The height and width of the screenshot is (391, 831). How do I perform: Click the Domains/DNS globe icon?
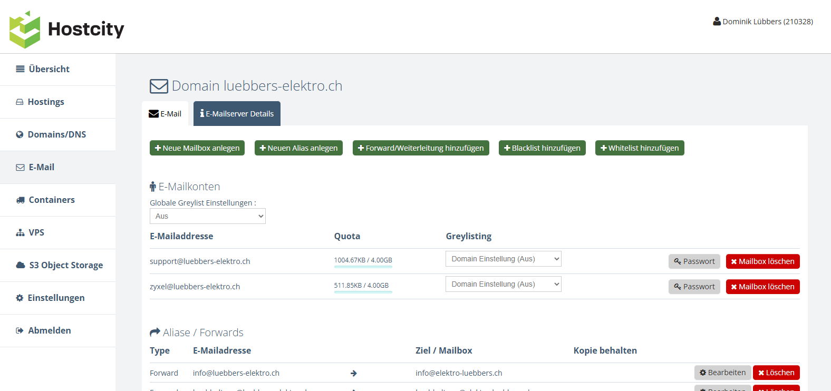[x=20, y=134]
